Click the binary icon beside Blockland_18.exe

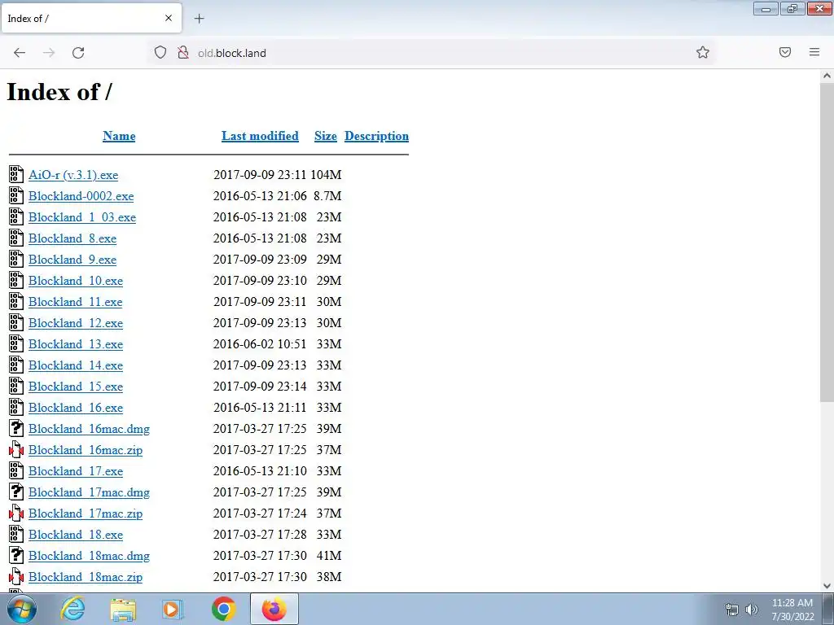point(16,534)
